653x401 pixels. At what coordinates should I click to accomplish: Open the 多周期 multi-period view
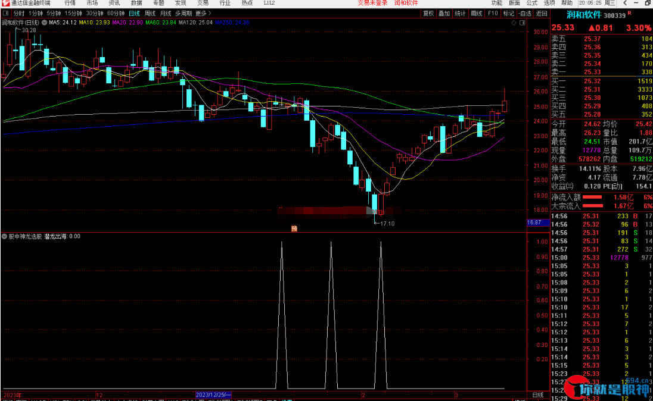tap(184, 13)
